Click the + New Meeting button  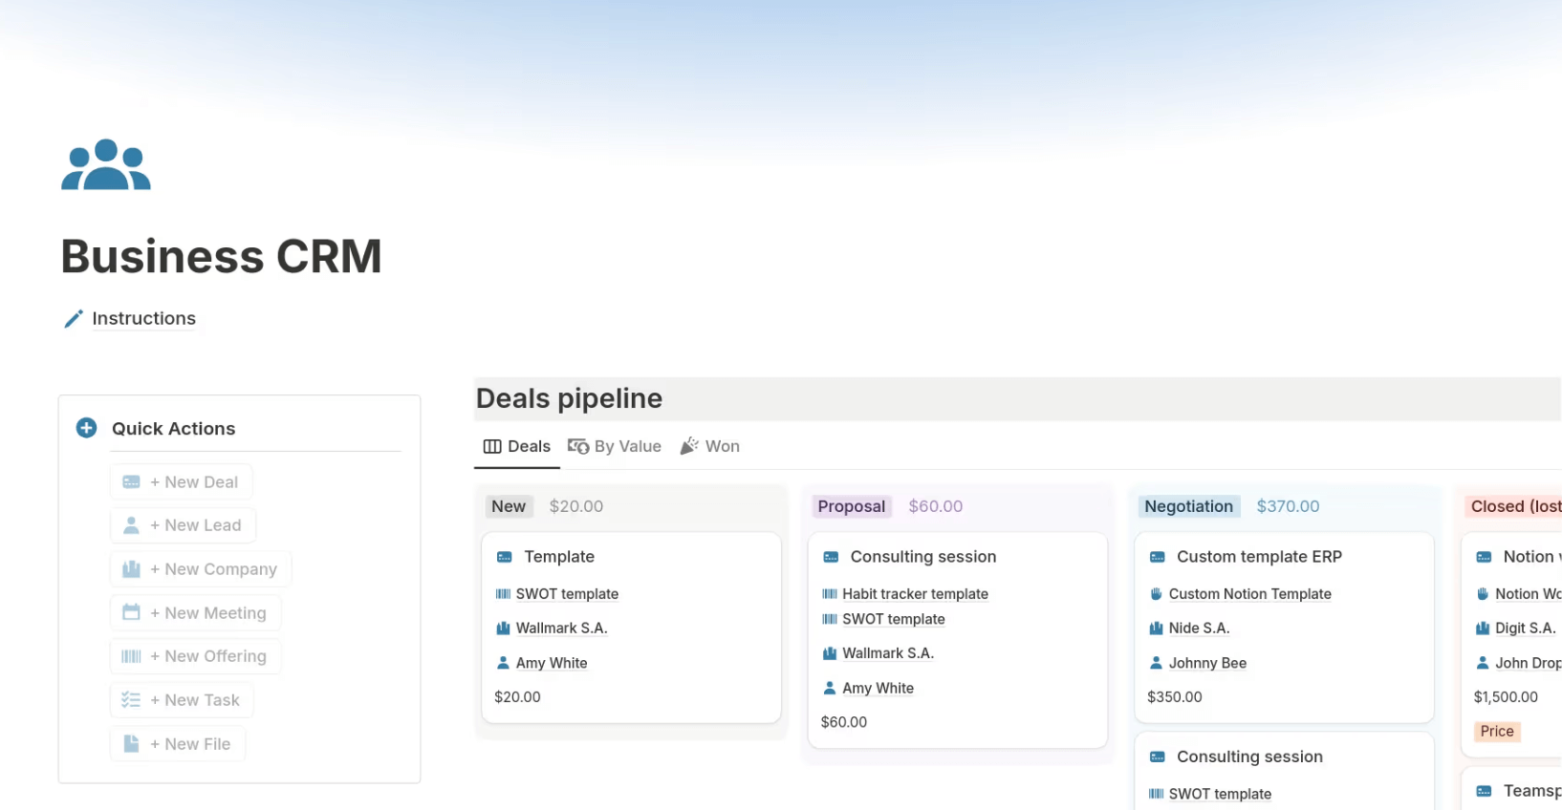196,612
